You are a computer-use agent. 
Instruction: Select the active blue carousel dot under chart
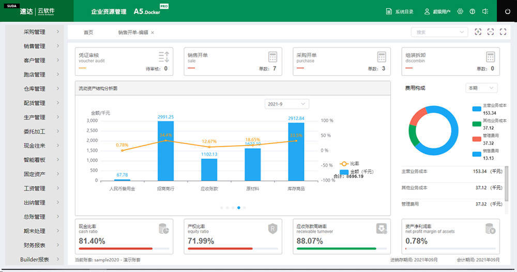pyautogui.click(x=238, y=207)
